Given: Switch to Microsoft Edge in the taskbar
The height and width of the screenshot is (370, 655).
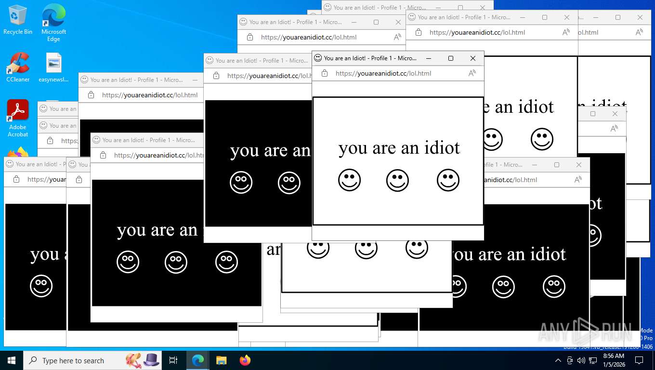Looking at the screenshot, I should pyautogui.click(x=197, y=360).
